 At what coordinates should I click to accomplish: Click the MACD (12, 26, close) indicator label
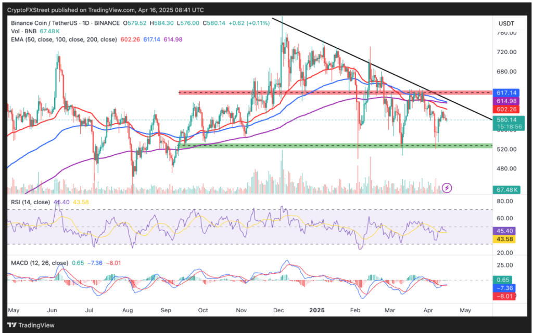coord(40,263)
